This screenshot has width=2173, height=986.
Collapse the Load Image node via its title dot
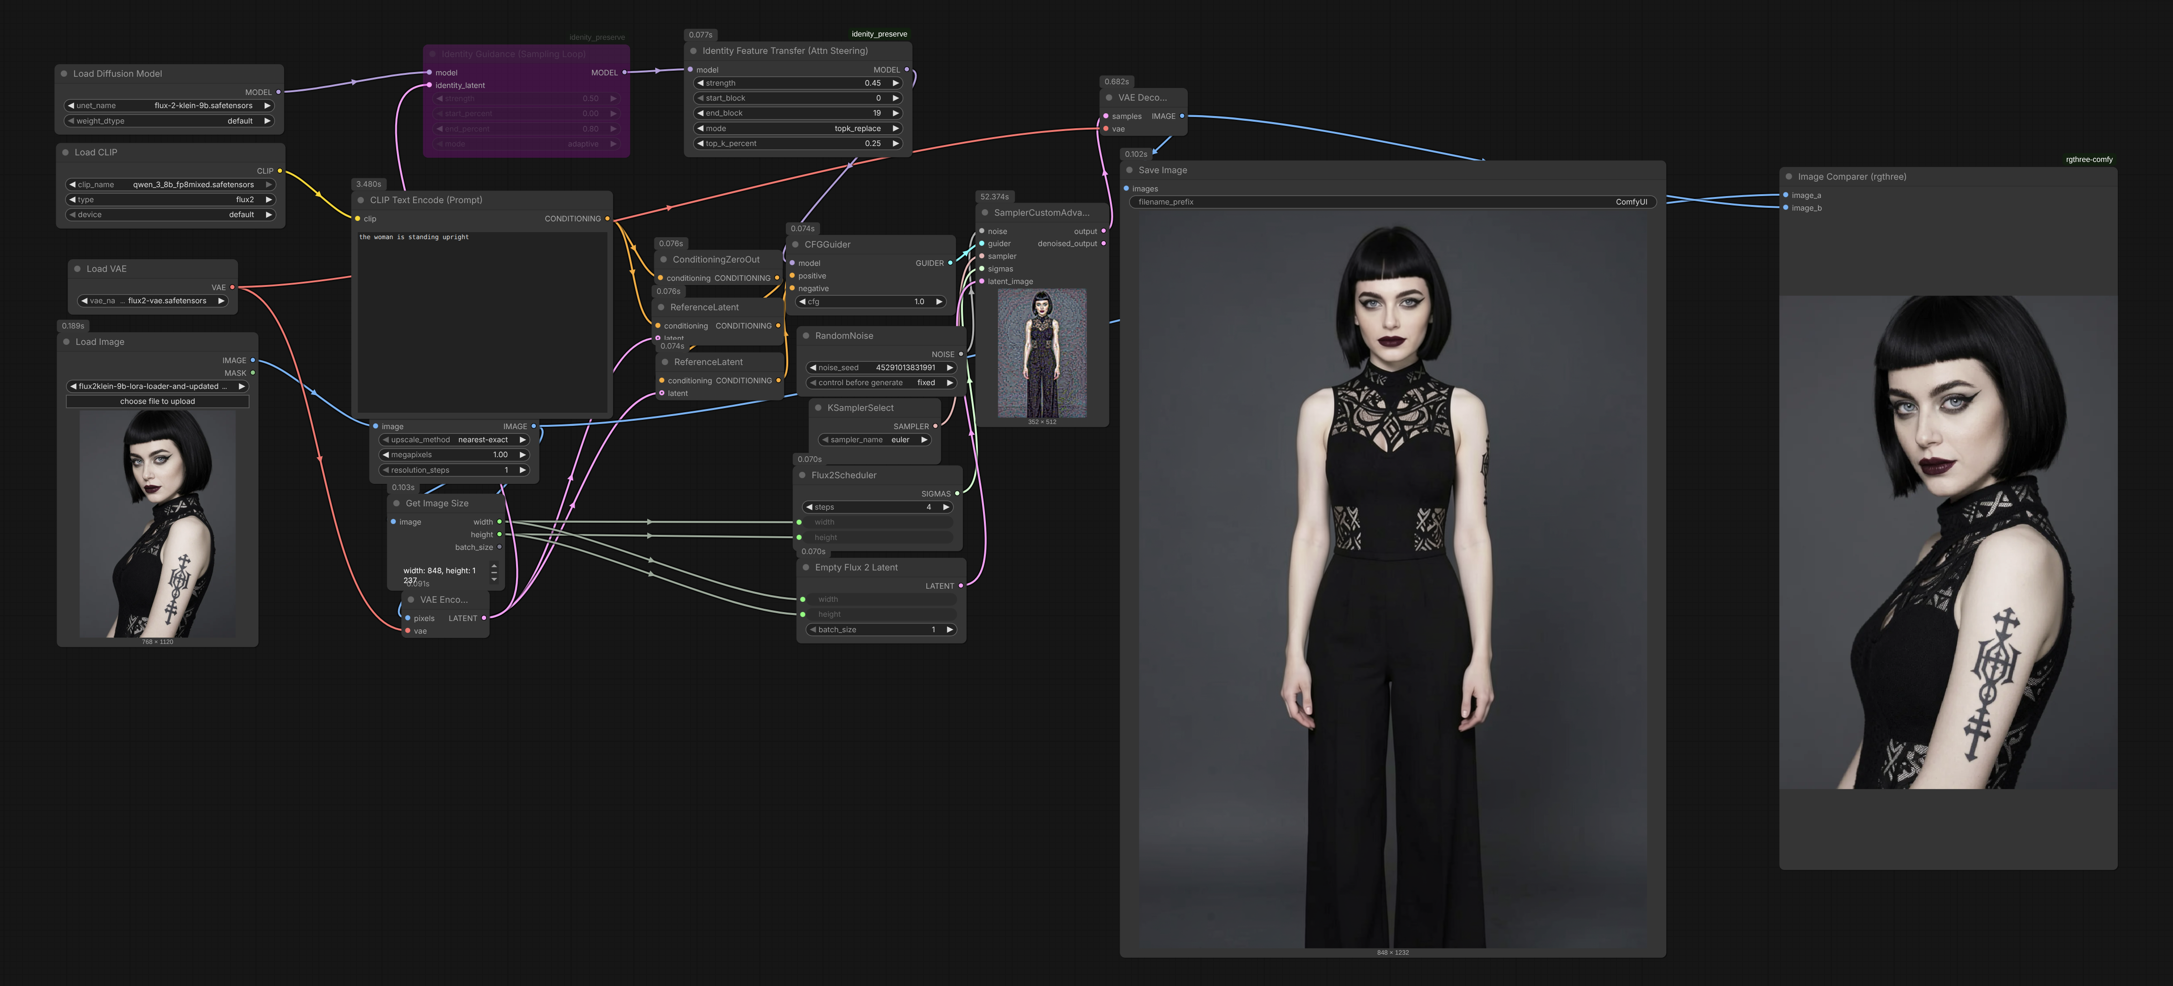(x=66, y=342)
